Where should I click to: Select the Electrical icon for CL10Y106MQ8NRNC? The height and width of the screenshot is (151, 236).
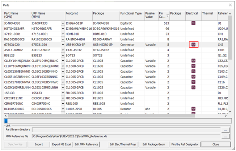point(193,66)
